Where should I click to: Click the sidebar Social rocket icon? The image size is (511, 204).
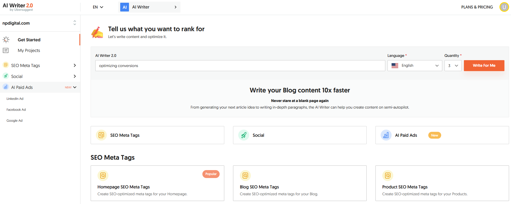6,76
